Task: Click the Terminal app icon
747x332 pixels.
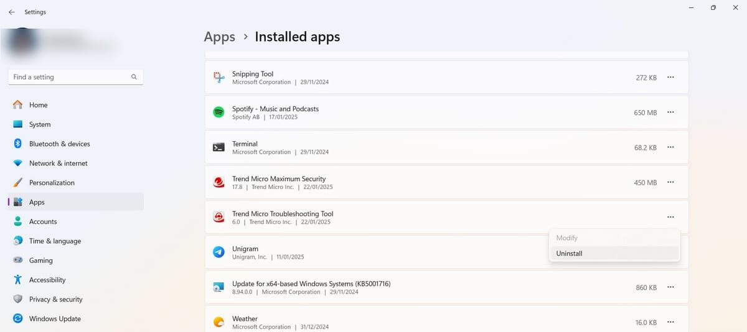Action: [x=218, y=147]
